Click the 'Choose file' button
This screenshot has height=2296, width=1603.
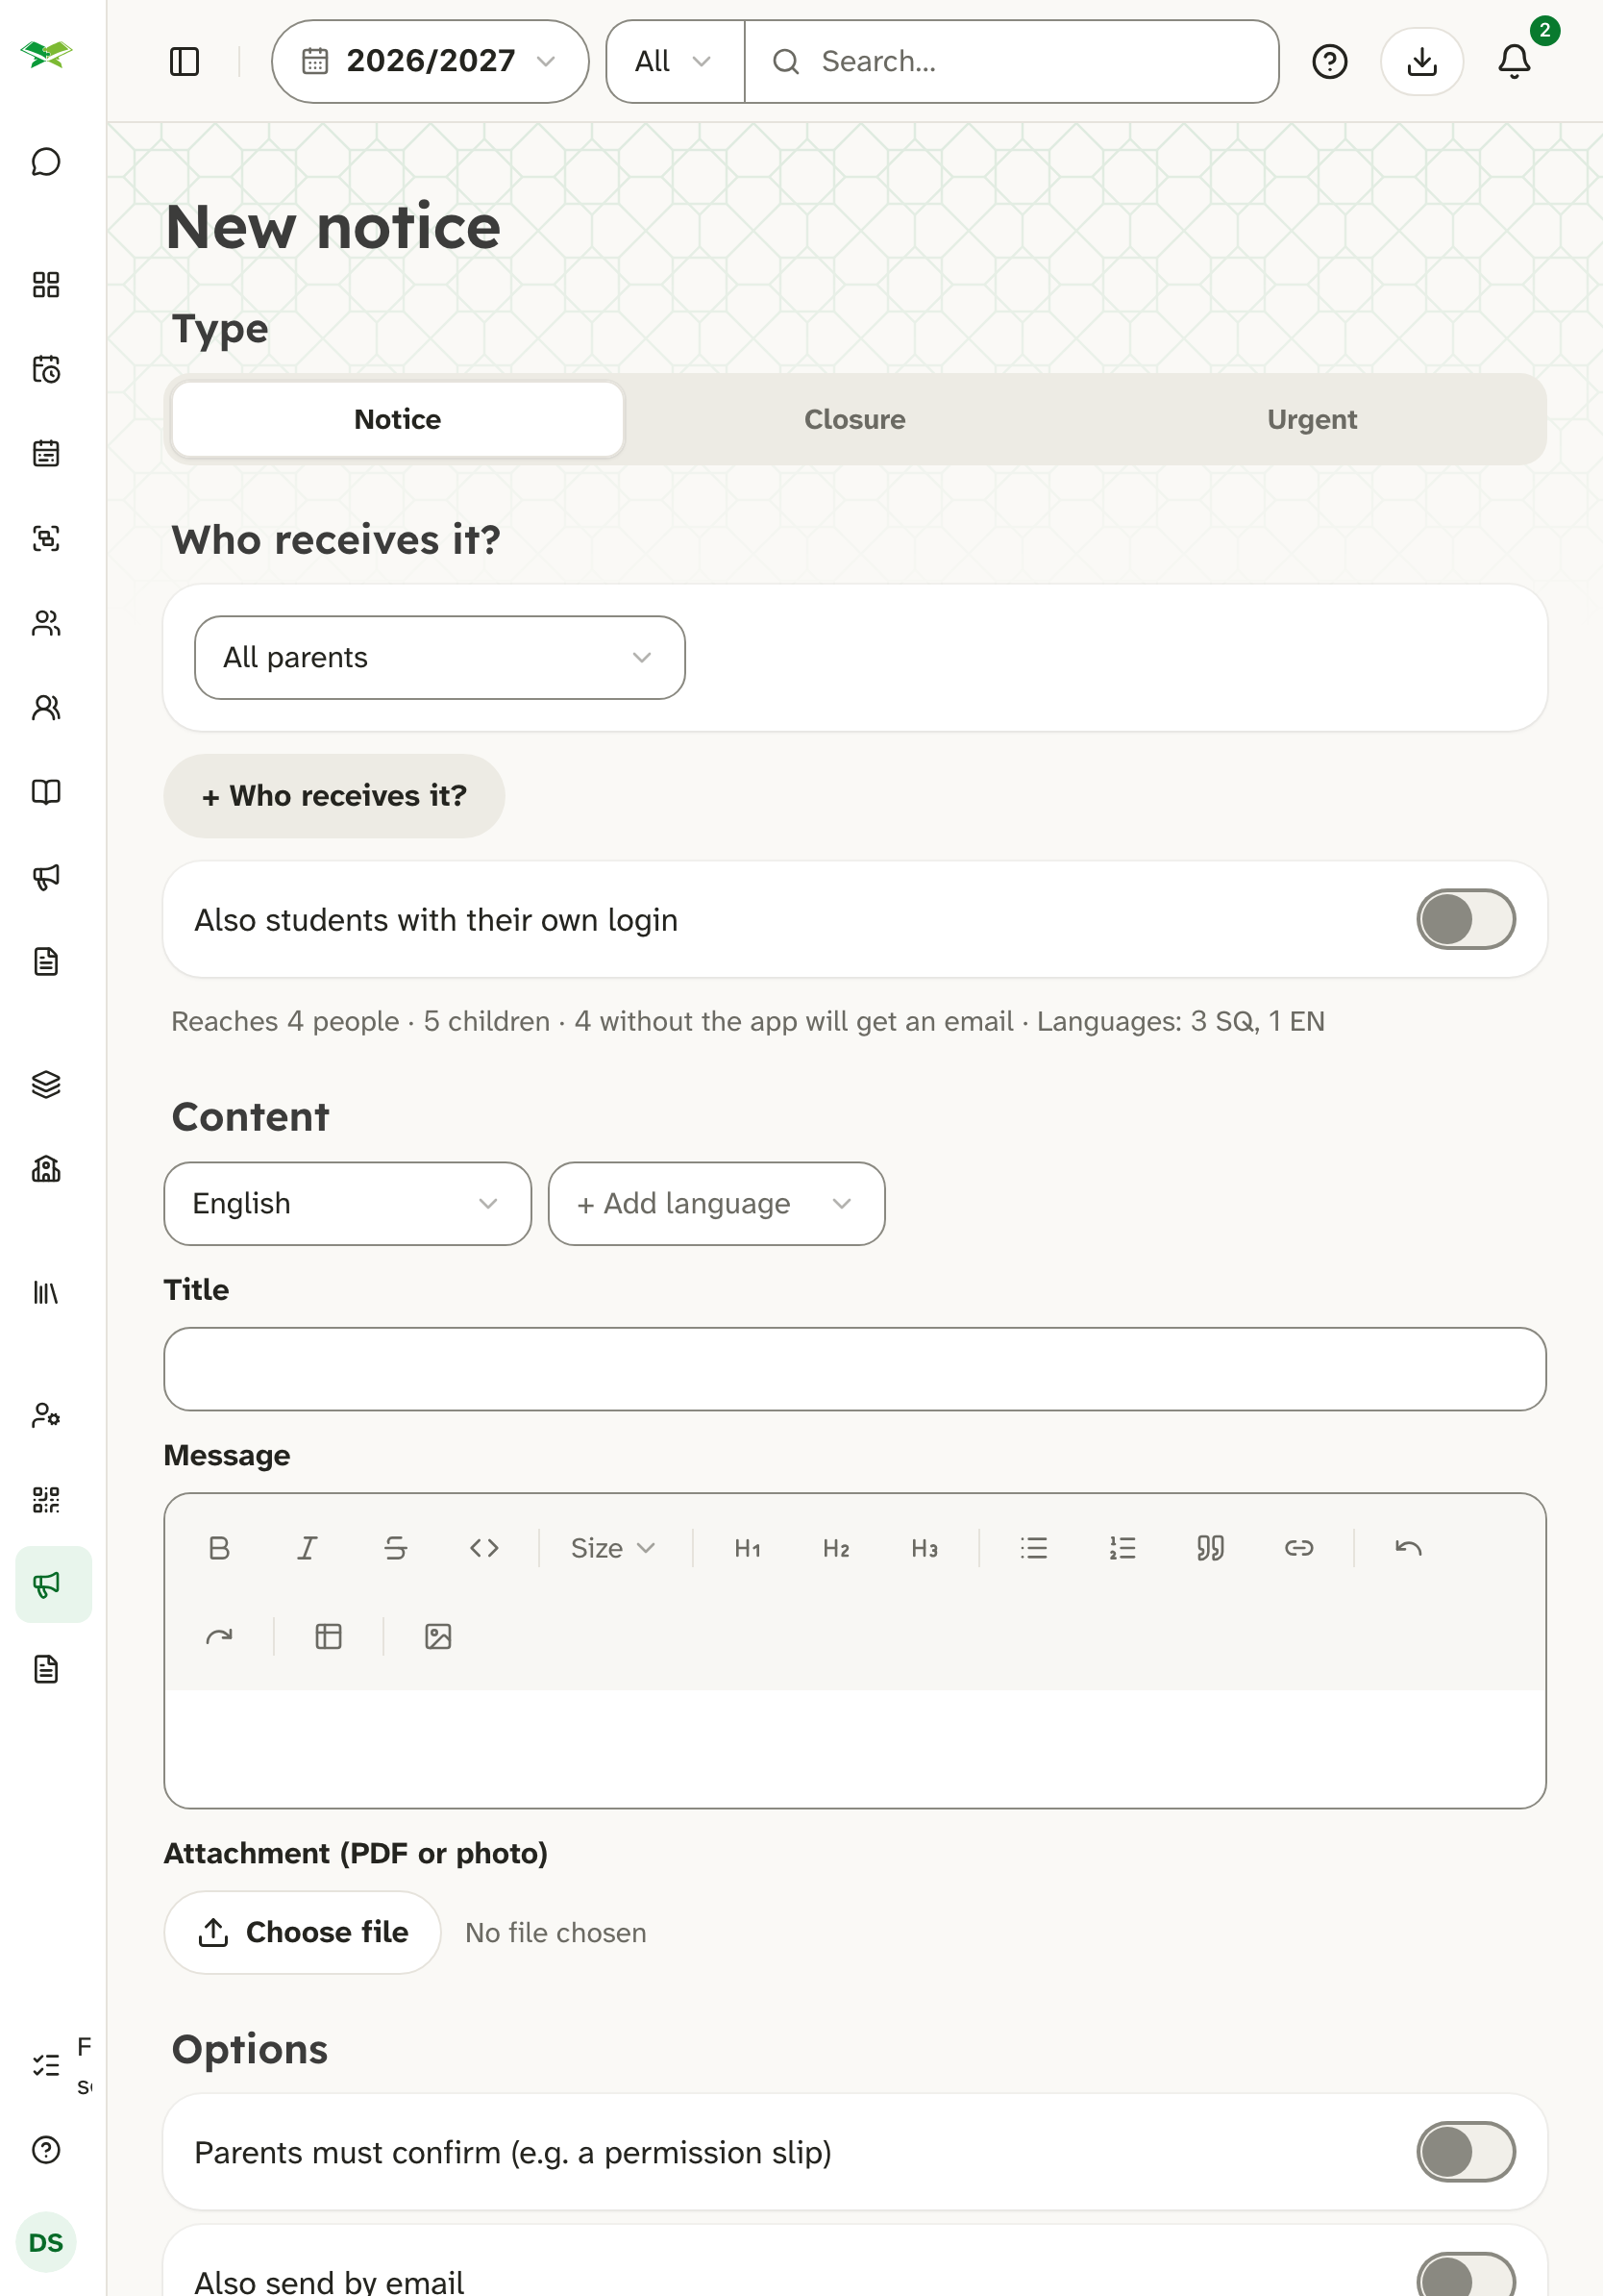(x=302, y=1932)
